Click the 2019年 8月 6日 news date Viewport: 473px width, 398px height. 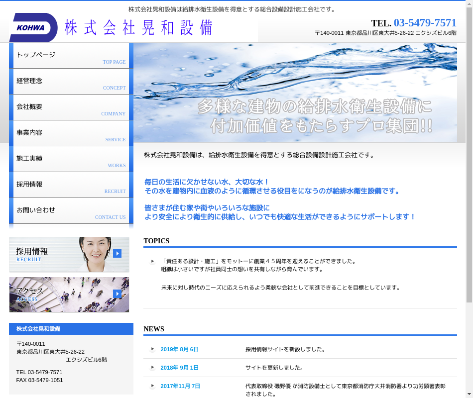(x=179, y=349)
